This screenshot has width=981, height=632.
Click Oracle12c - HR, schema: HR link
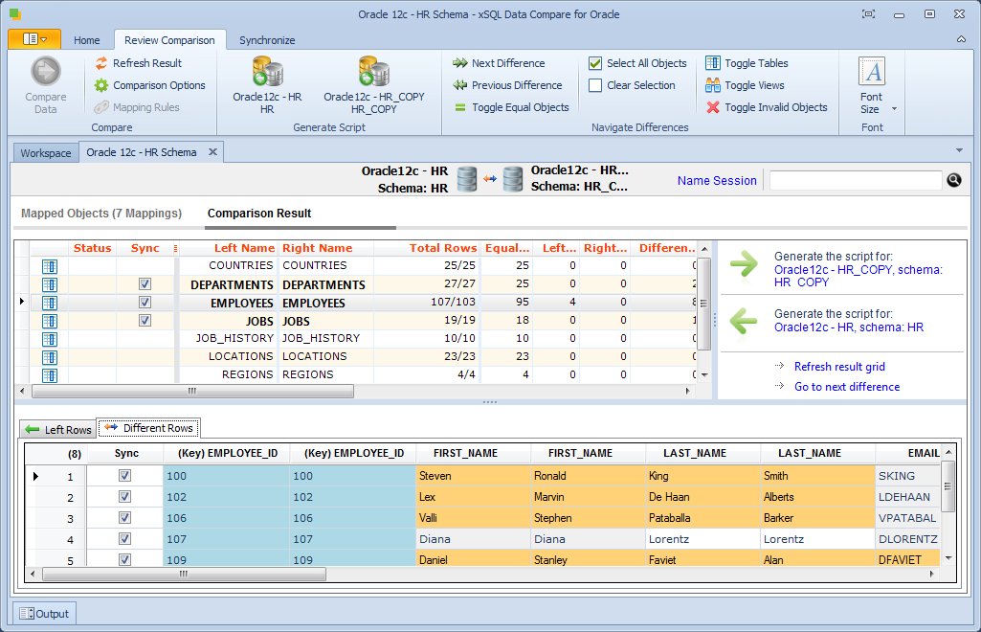click(x=848, y=327)
